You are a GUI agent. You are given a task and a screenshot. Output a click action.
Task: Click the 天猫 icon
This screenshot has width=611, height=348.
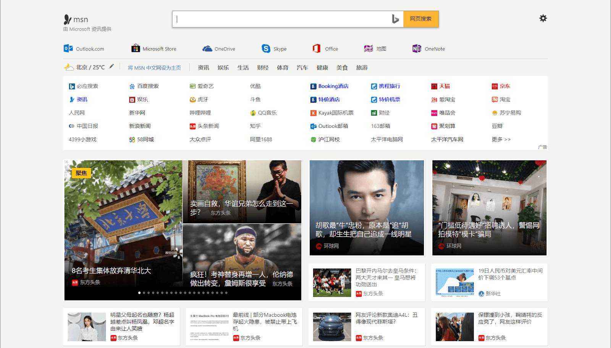pos(434,86)
